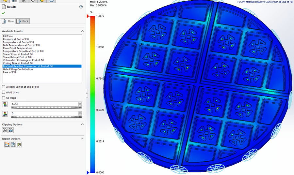This screenshot has height=175, width=294.
Task: Select Ease of Fill result
Action: 9,72
